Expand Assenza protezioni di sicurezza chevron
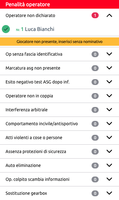This screenshot has width=119, height=200. [x=109, y=151]
